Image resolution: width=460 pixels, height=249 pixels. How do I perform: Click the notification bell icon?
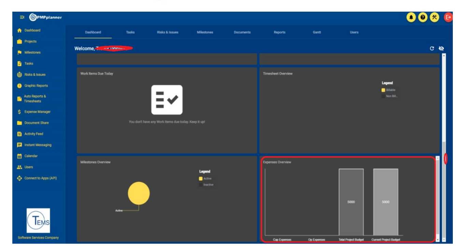pos(411,17)
